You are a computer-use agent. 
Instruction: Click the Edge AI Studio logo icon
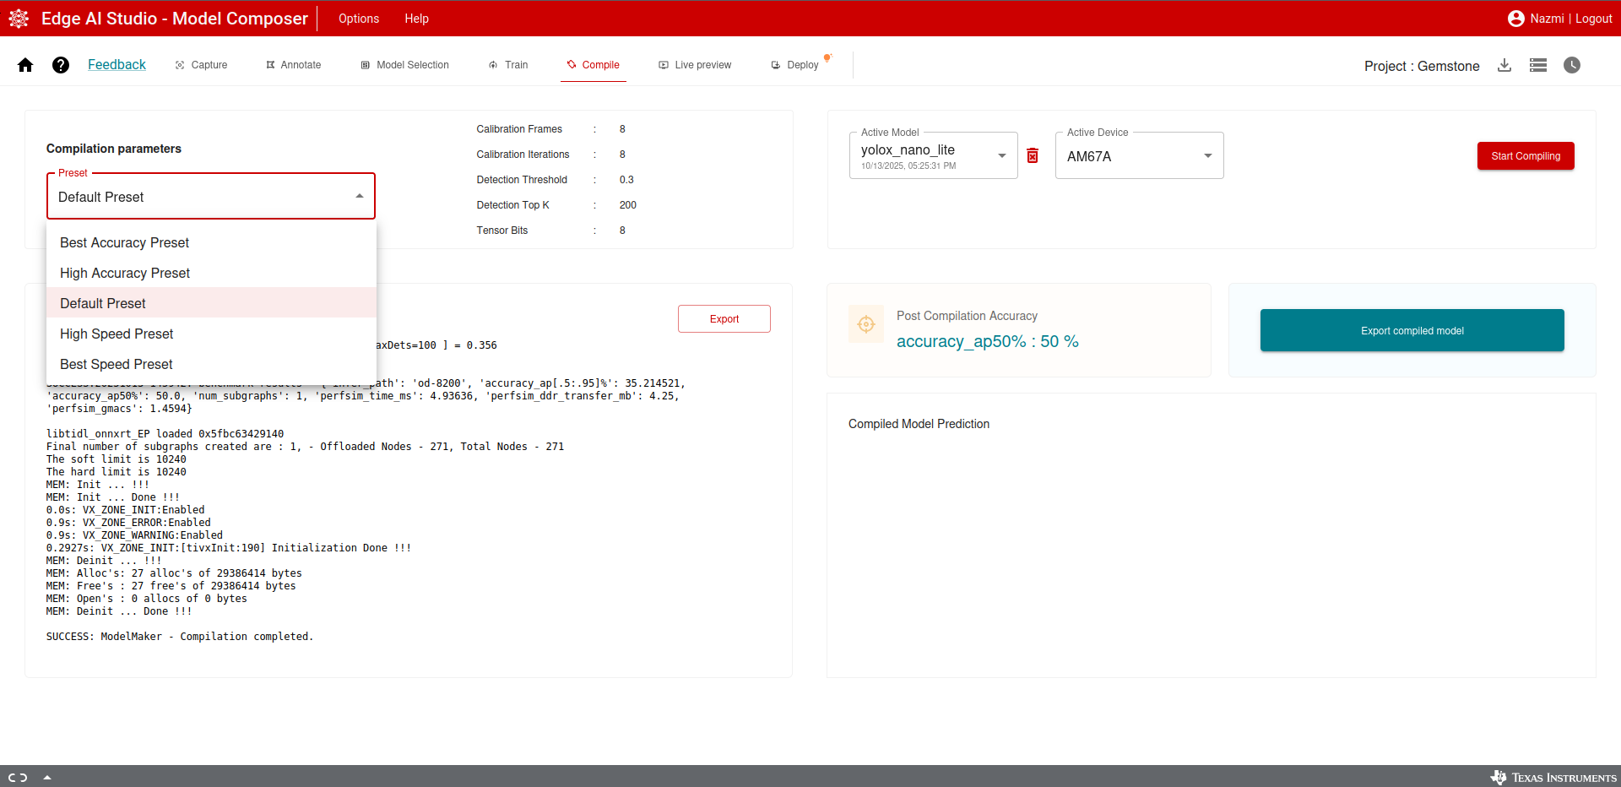[x=19, y=19]
